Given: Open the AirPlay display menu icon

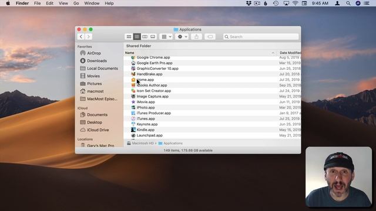Looking at the screenshot, I should (x=286, y=4).
